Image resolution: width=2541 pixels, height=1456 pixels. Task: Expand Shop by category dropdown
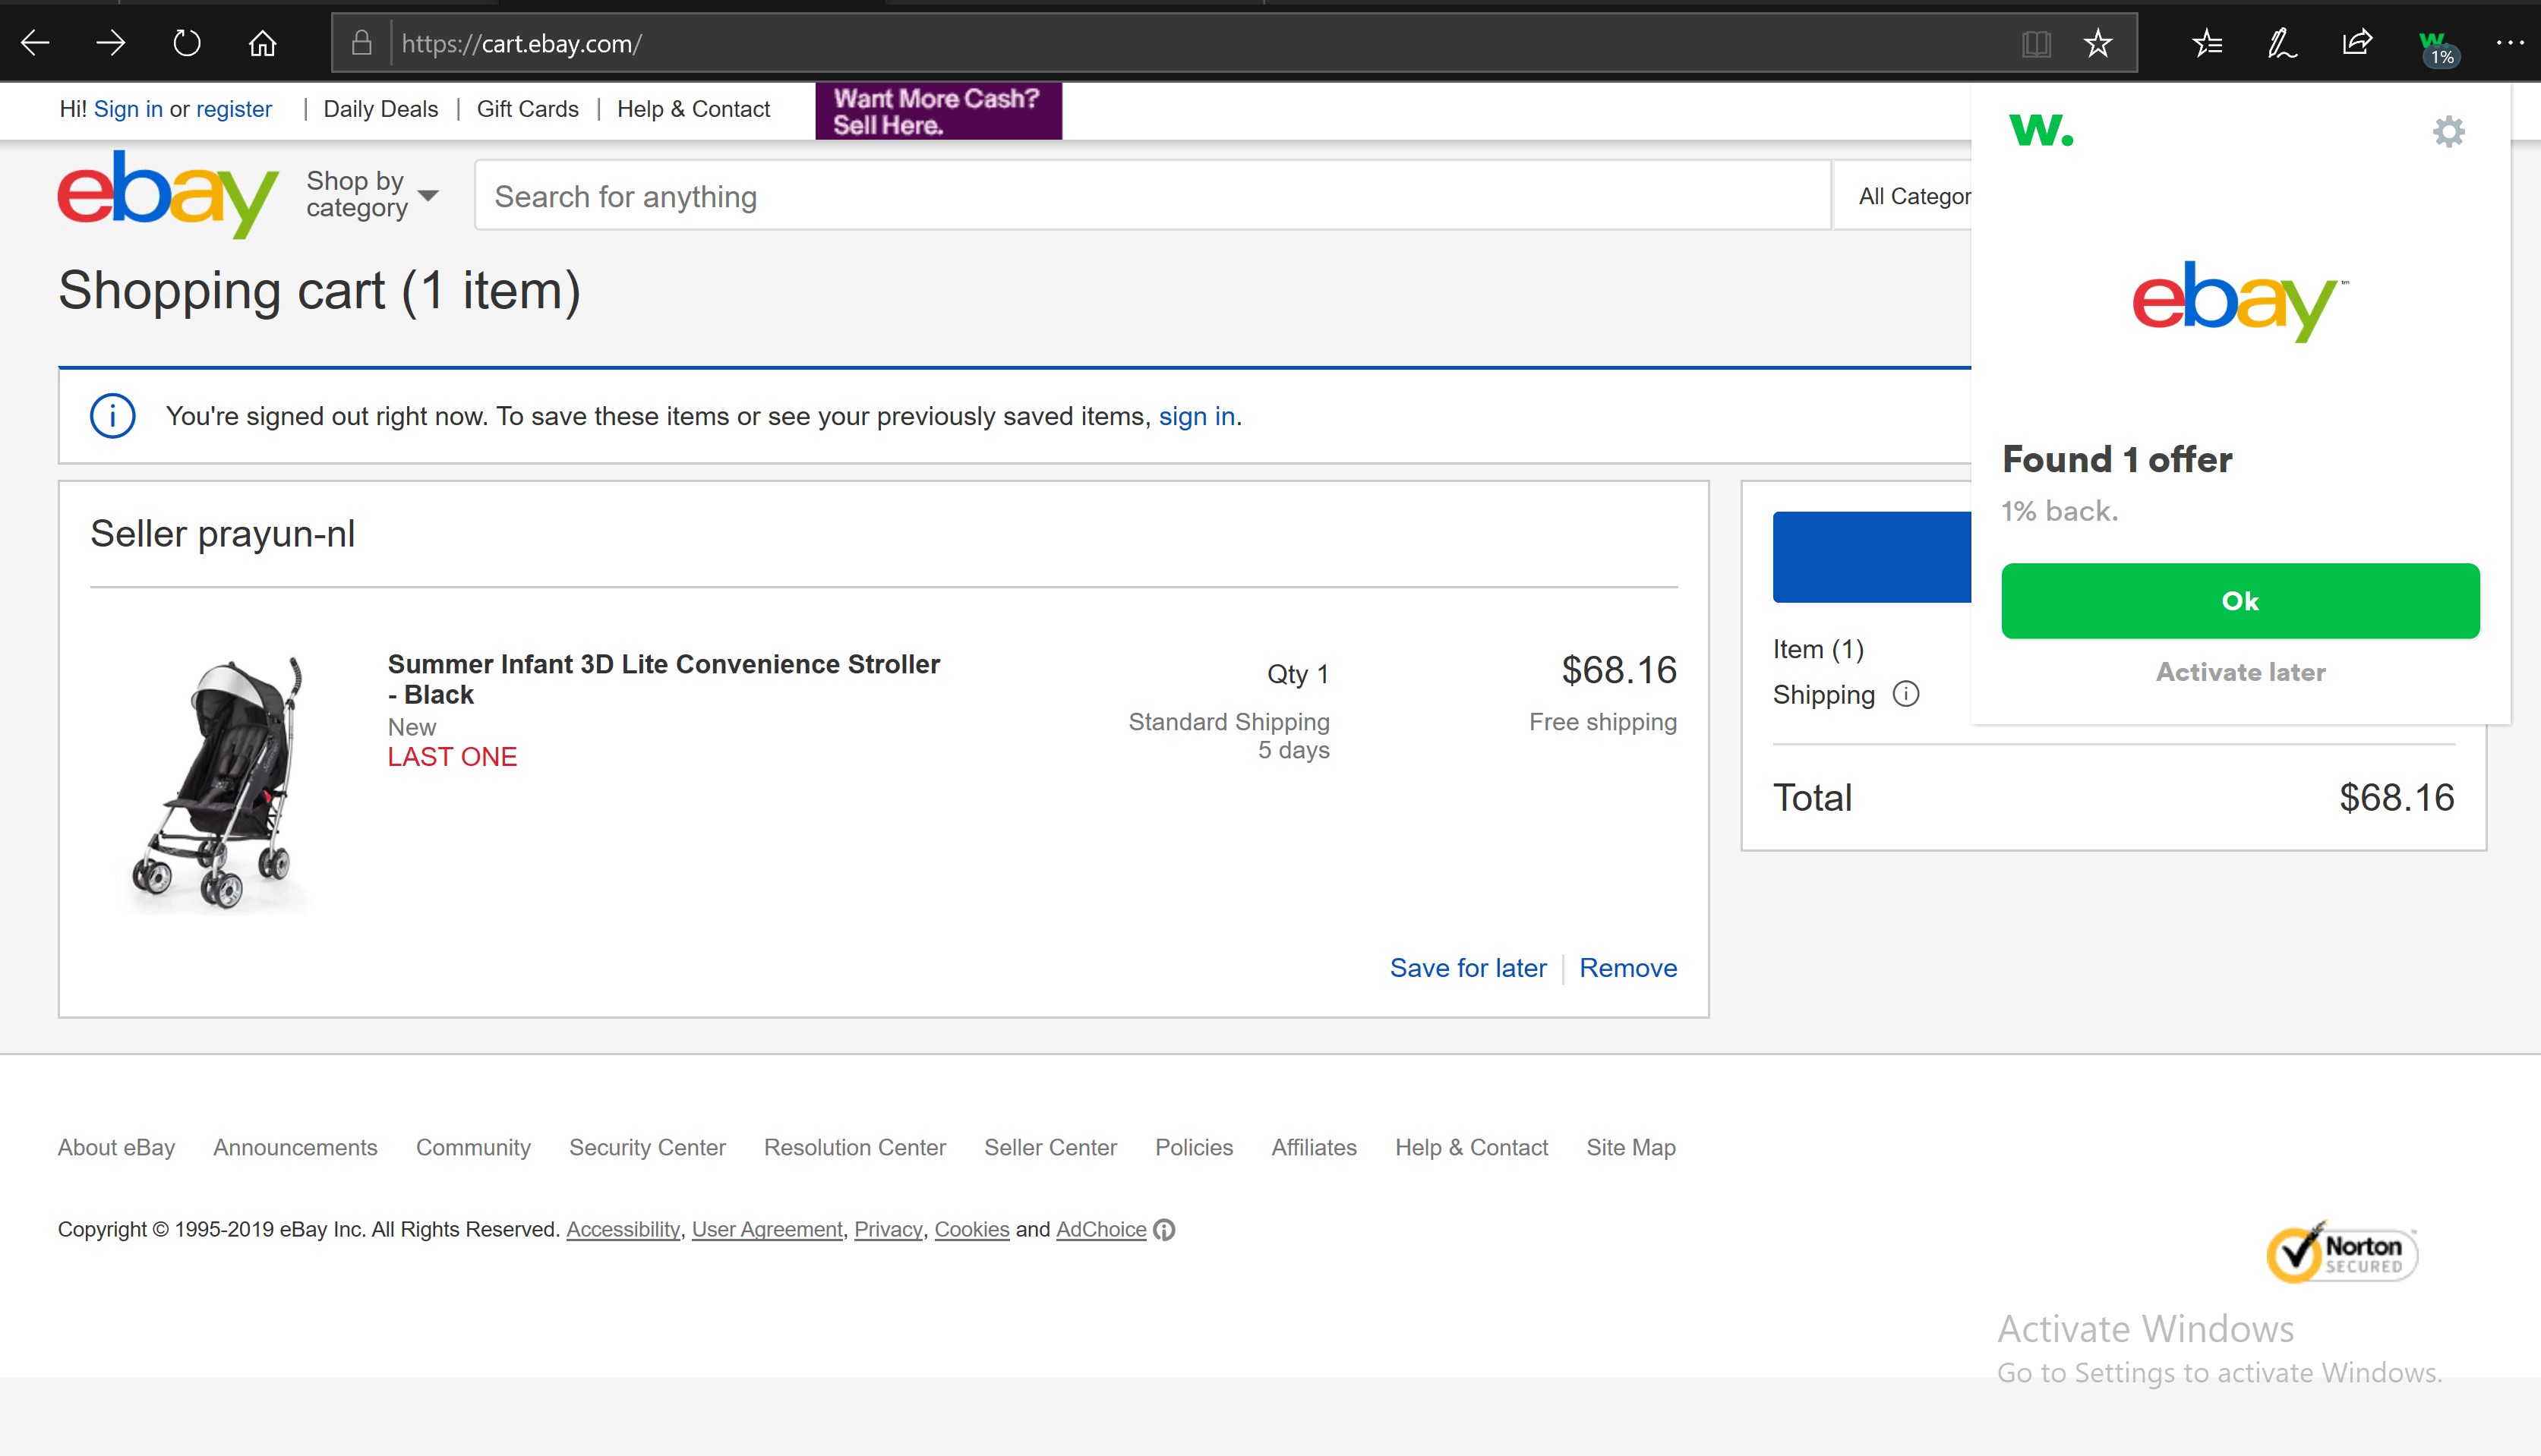click(x=372, y=194)
